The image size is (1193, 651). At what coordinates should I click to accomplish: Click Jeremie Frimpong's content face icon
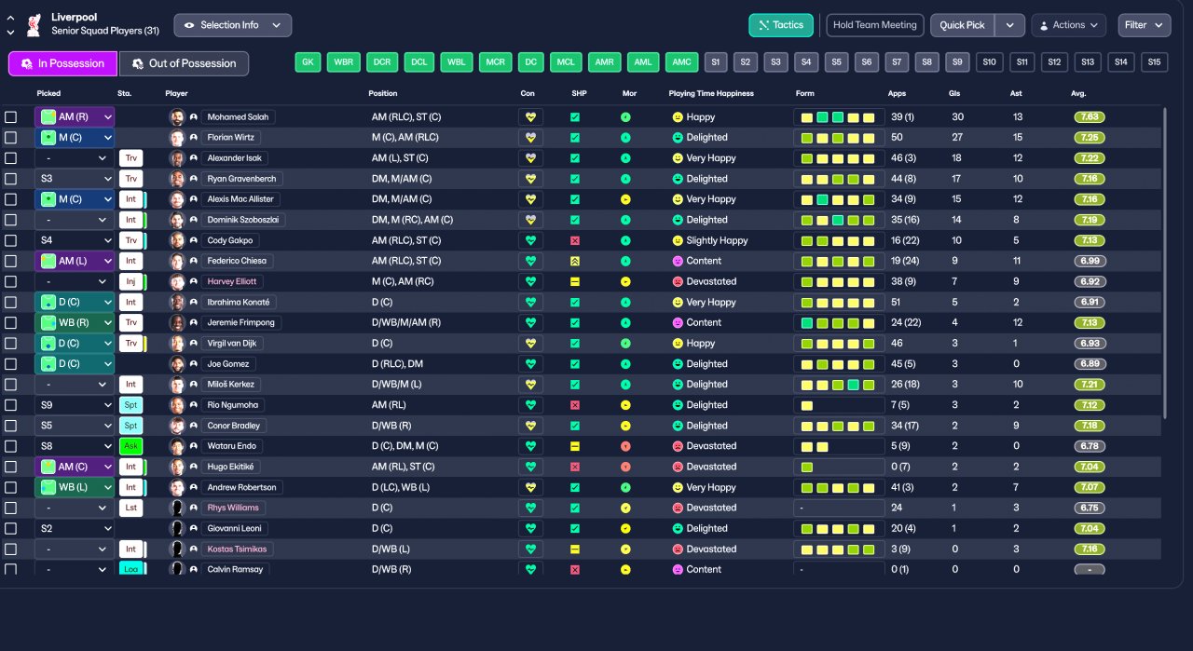tap(678, 322)
